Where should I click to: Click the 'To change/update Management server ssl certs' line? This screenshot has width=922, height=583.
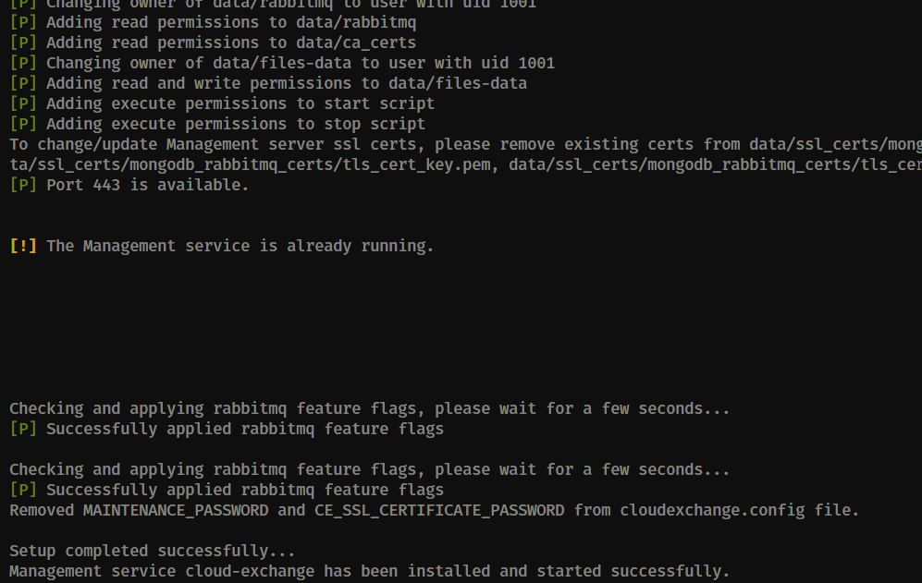tap(466, 144)
